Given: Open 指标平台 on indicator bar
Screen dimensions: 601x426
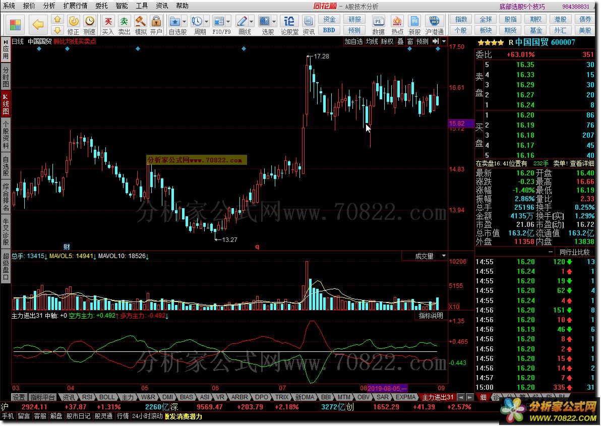Looking at the screenshot, I should (x=43, y=397).
